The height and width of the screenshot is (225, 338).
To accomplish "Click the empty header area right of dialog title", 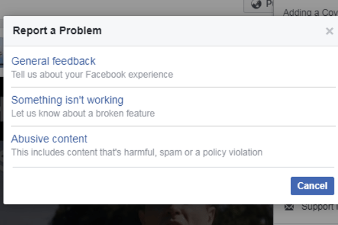I will pos(214,31).
